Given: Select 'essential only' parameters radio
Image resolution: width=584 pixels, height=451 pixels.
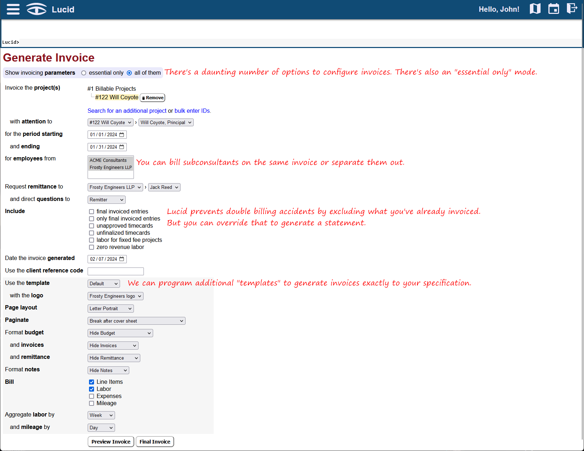Looking at the screenshot, I should click(x=84, y=73).
